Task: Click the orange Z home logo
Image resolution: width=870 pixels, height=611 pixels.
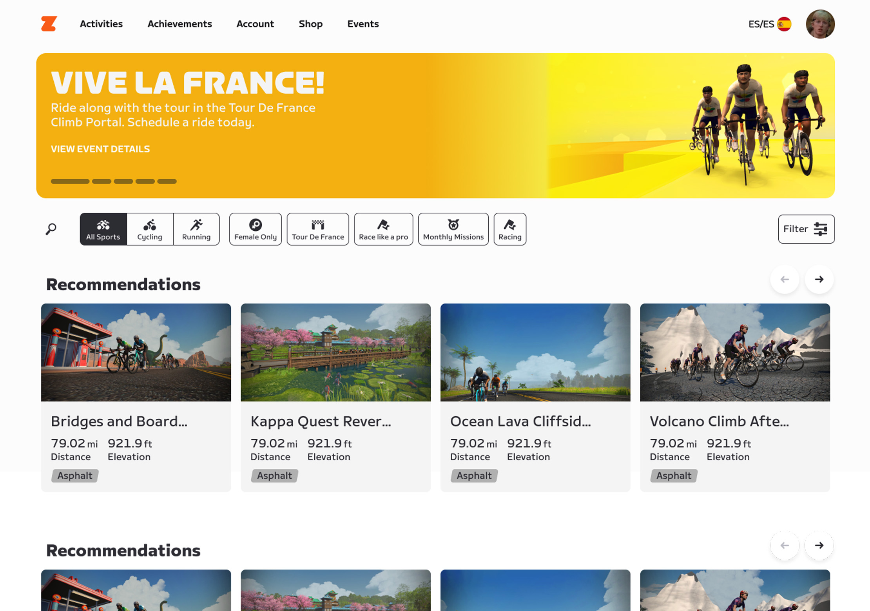Action: (49, 24)
